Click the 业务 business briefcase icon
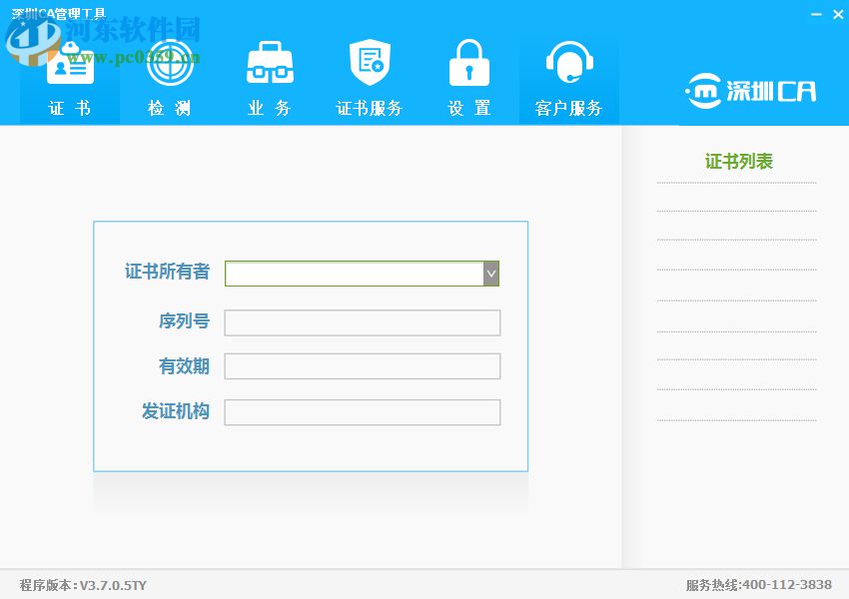The image size is (849, 599). point(269,62)
